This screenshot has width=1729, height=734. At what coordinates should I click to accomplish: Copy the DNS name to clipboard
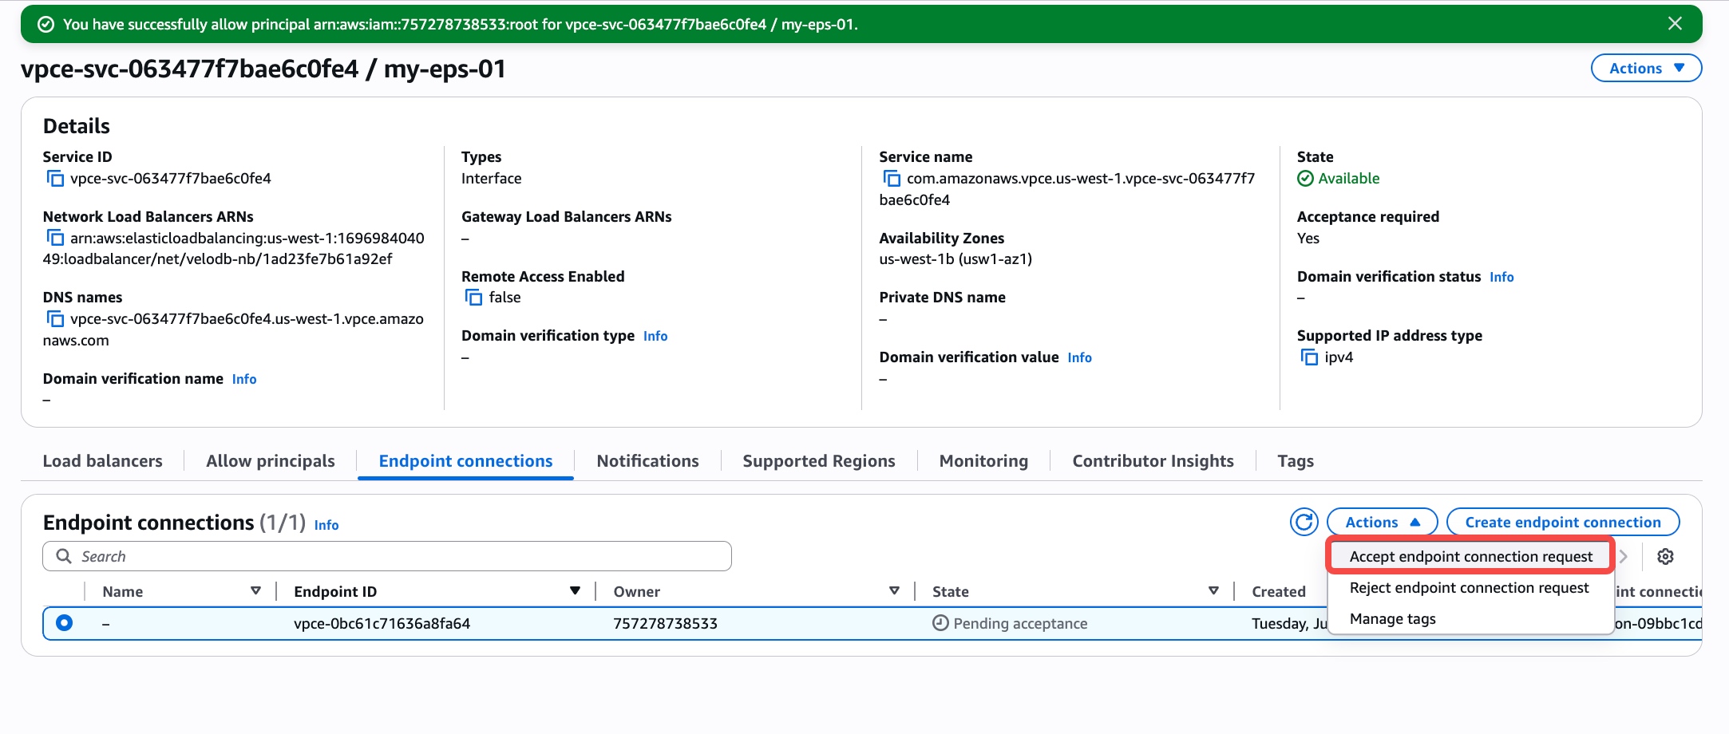pyautogui.click(x=55, y=318)
